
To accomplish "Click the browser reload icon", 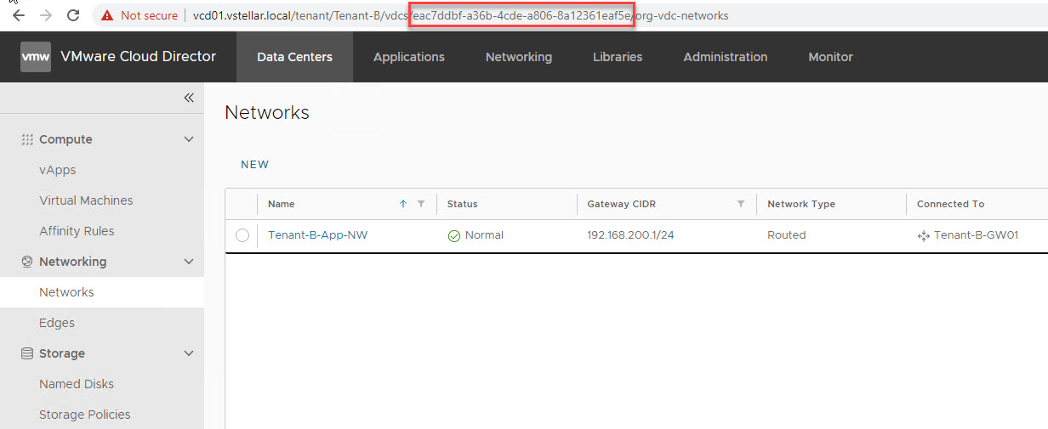I will (x=73, y=15).
